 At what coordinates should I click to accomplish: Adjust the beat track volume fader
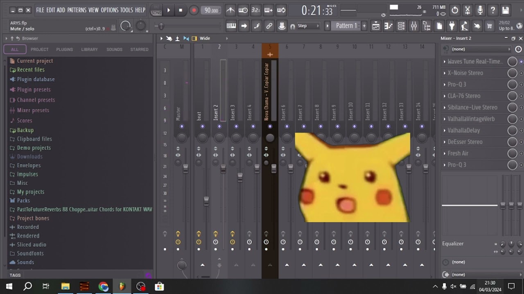point(206,201)
